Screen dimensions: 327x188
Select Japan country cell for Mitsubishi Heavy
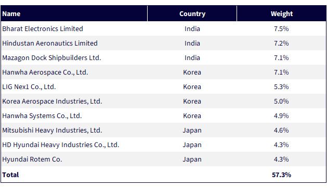[x=192, y=131]
